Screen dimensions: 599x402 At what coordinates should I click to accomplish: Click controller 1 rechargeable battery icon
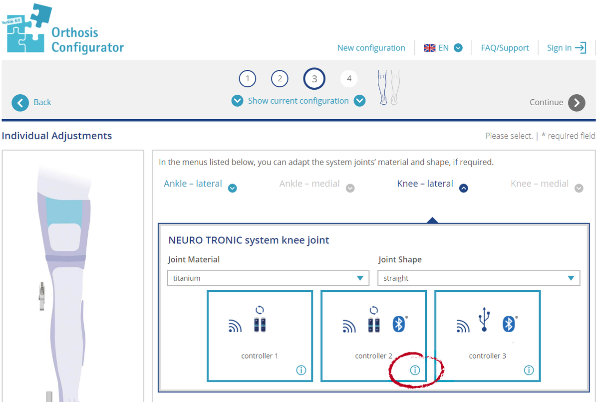point(260,320)
